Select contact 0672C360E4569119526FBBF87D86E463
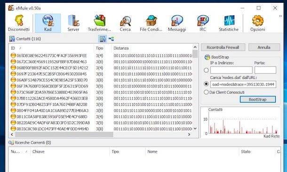The height and width of the screenshot is (172, 287). [101, 62]
